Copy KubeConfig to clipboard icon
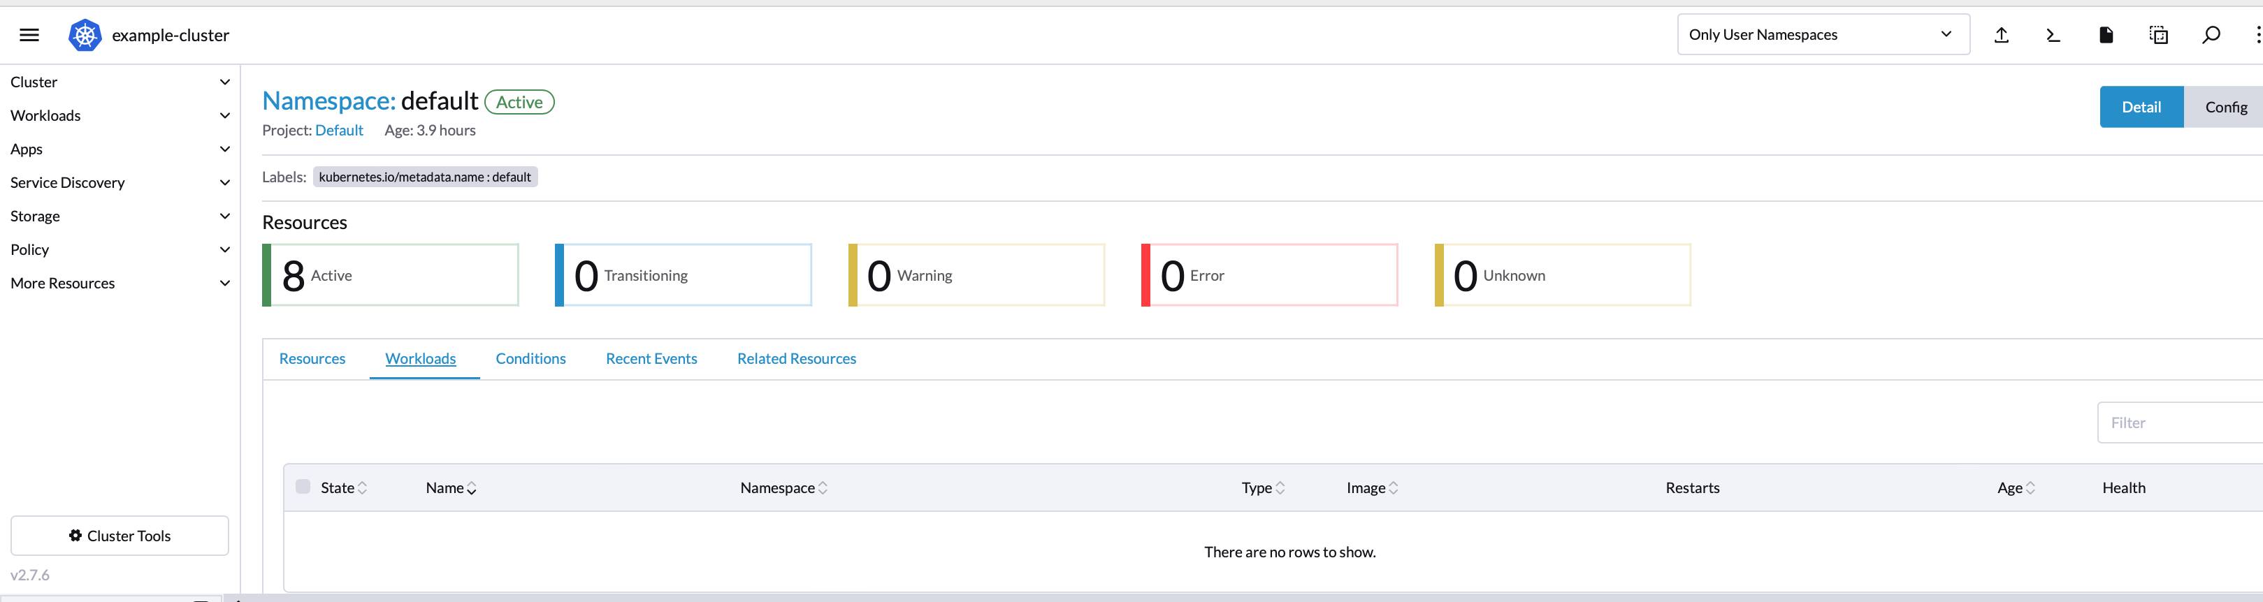The width and height of the screenshot is (2263, 602). tap(2158, 35)
